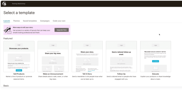Click the Upgrade Now button
Screen dimensions: 182x90
[x=61, y=30]
